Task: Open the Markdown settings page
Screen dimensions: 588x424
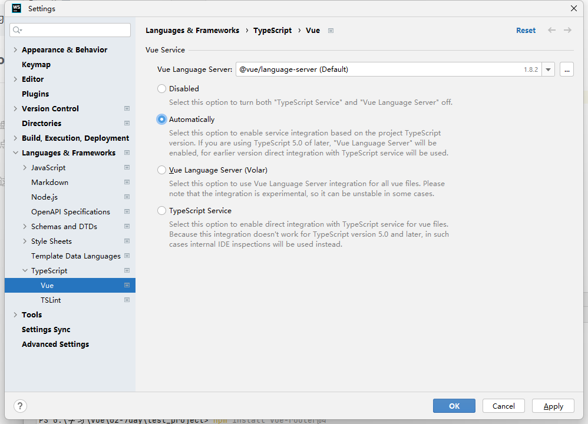Action: point(49,182)
